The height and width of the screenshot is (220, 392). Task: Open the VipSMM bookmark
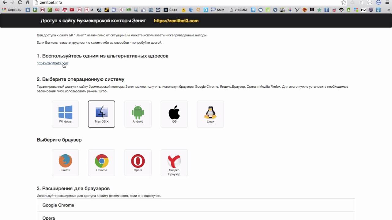(x=238, y=10)
